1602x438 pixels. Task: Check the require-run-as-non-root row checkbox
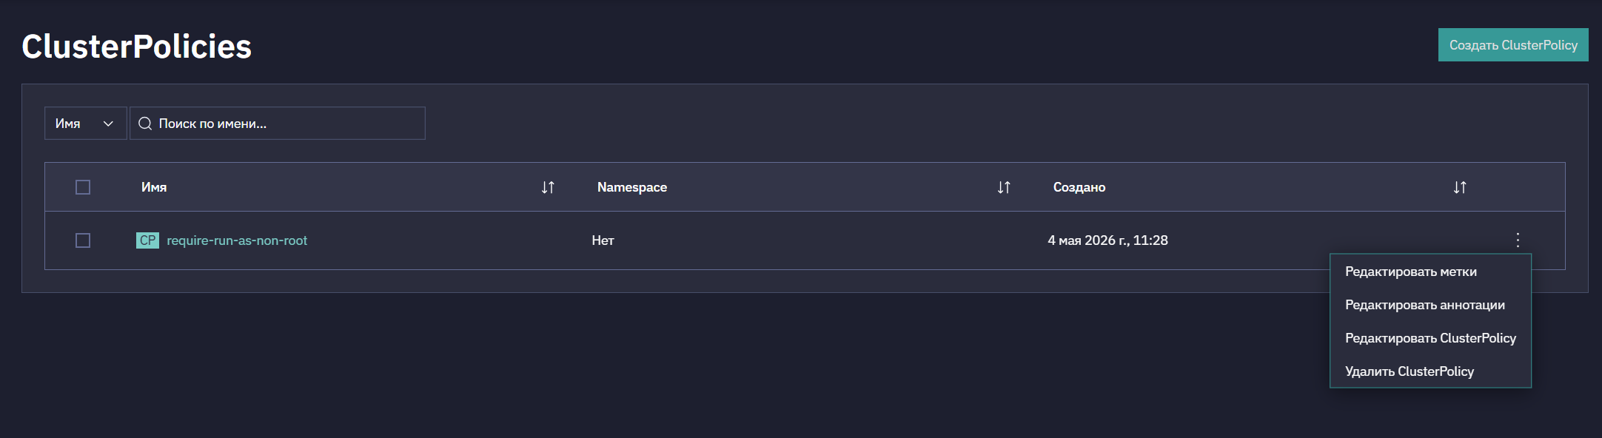(83, 240)
